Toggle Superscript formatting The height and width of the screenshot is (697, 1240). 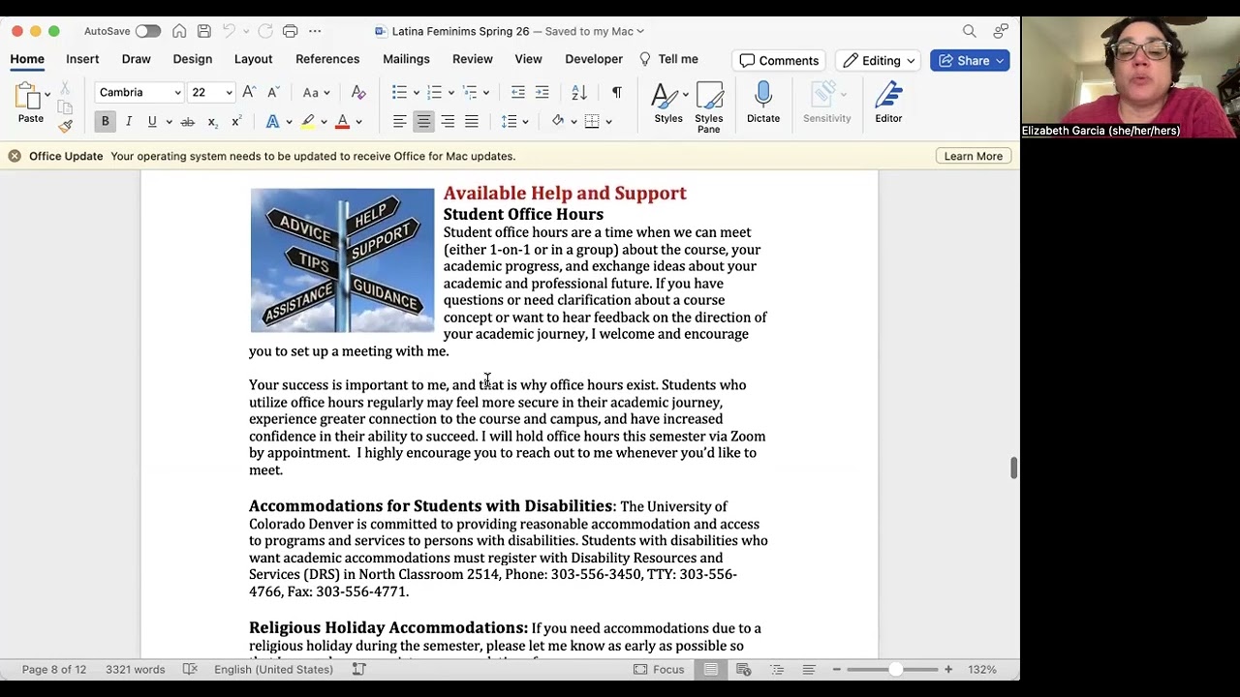235,121
